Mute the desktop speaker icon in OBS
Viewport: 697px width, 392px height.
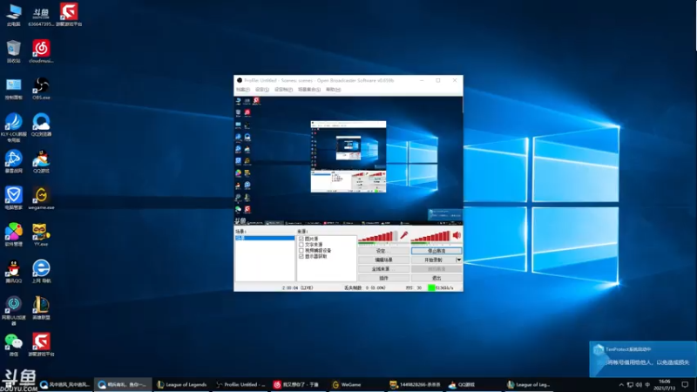pyautogui.click(x=457, y=235)
